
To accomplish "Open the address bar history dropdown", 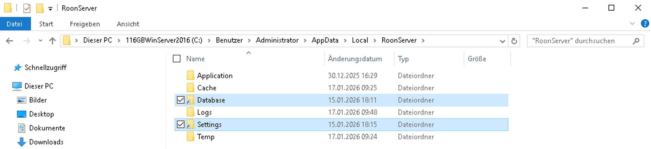I will point(502,41).
